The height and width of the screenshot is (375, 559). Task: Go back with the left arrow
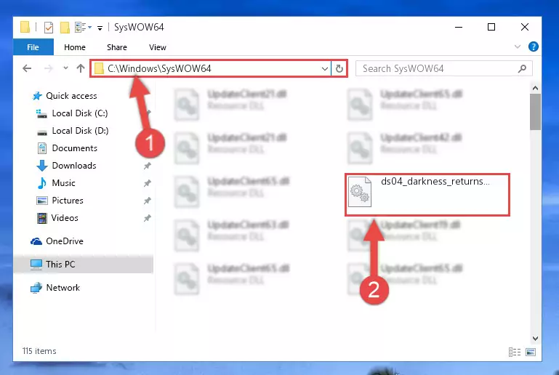tap(27, 68)
